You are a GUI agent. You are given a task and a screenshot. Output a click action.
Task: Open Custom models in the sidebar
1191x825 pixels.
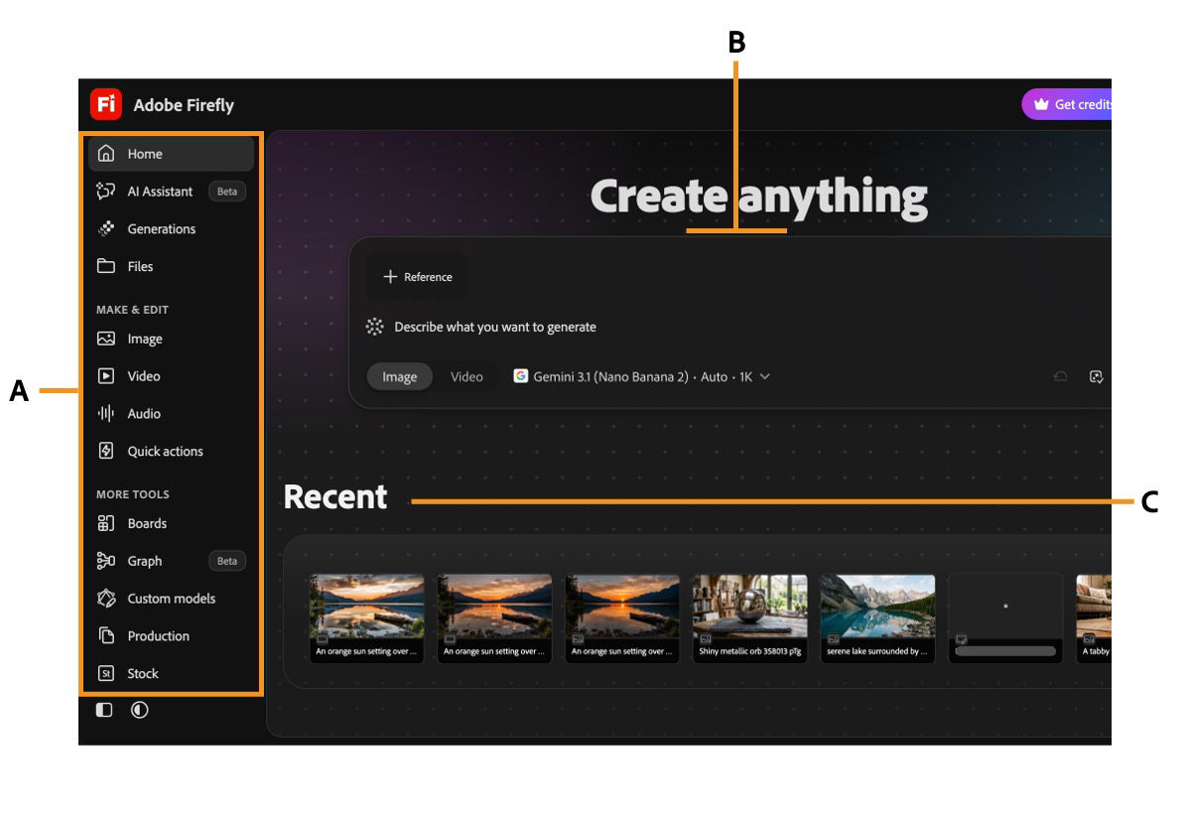click(x=171, y=599)
